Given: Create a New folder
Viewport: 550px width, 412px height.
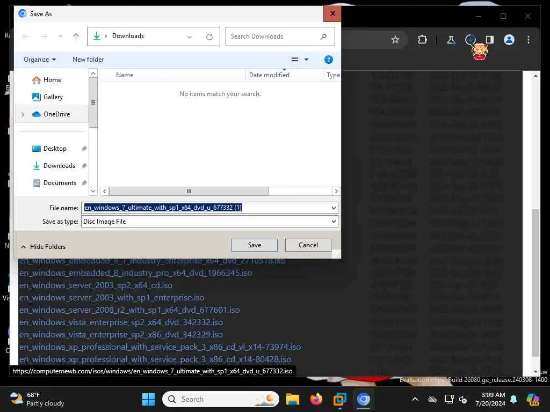Looking at the screenshot, I should pos(88,60).
